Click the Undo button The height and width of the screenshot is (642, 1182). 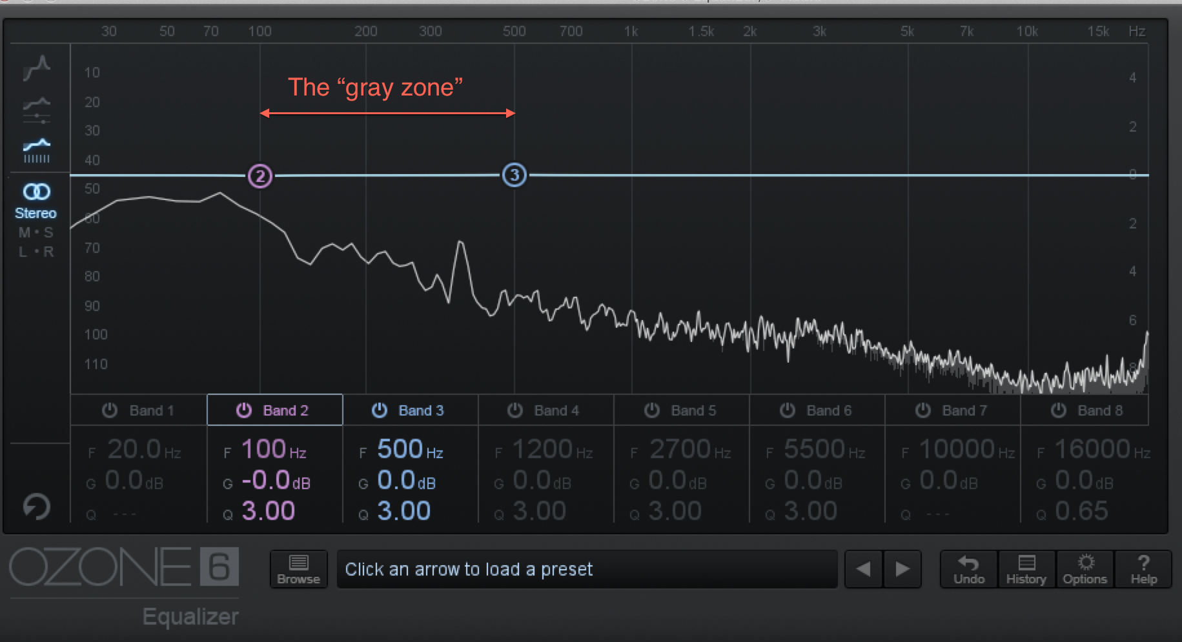969,569
